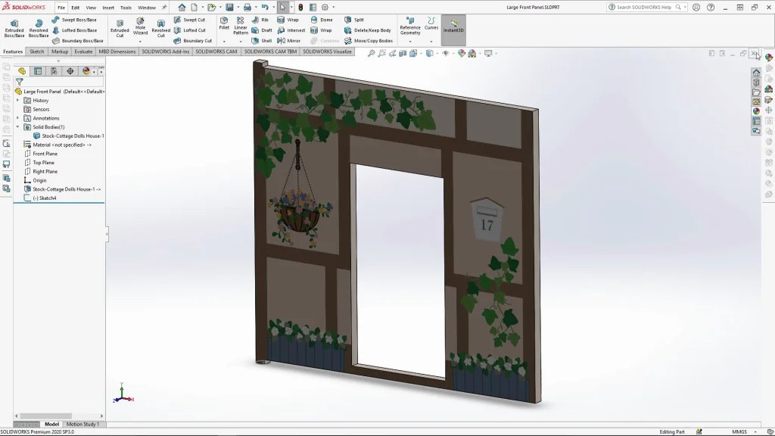Select the Shell feature tool
775x436 pixels.
(x=261, y=41)
